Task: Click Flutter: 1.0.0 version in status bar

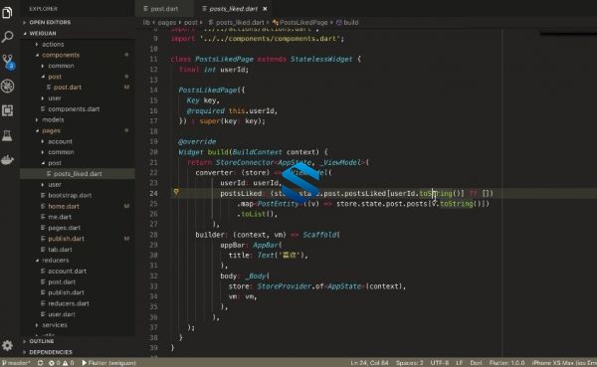Action: pos(506,363)
